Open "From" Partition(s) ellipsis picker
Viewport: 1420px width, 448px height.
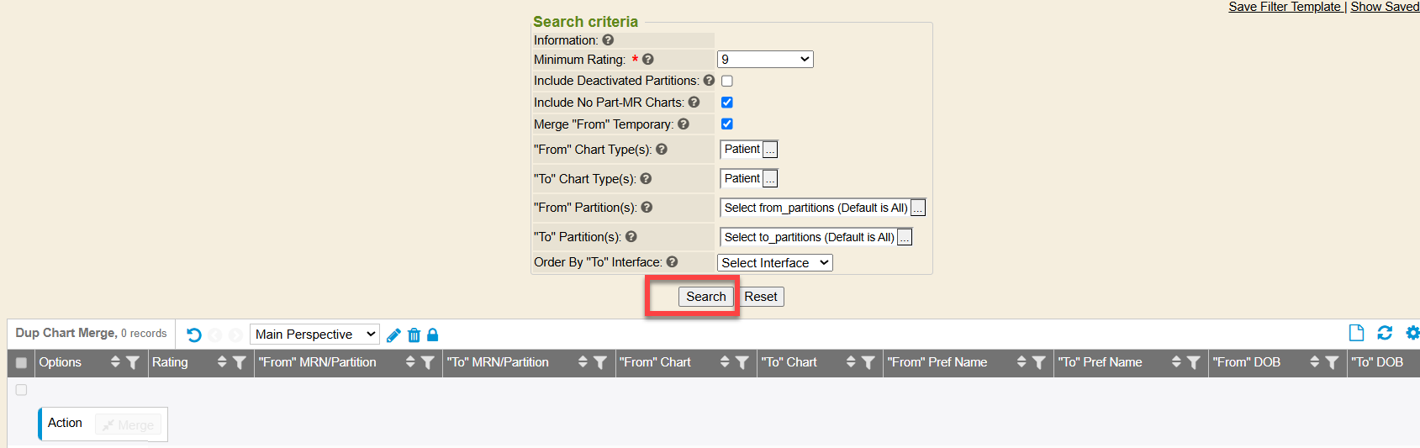point(918,208)
